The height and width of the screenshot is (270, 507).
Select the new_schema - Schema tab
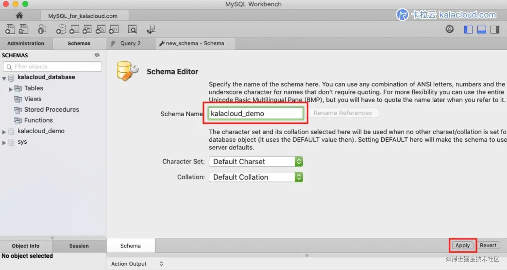tap(195, 44)
